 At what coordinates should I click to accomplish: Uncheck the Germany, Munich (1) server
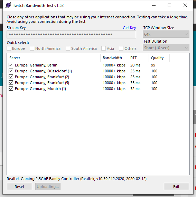(x=11, y=89)
